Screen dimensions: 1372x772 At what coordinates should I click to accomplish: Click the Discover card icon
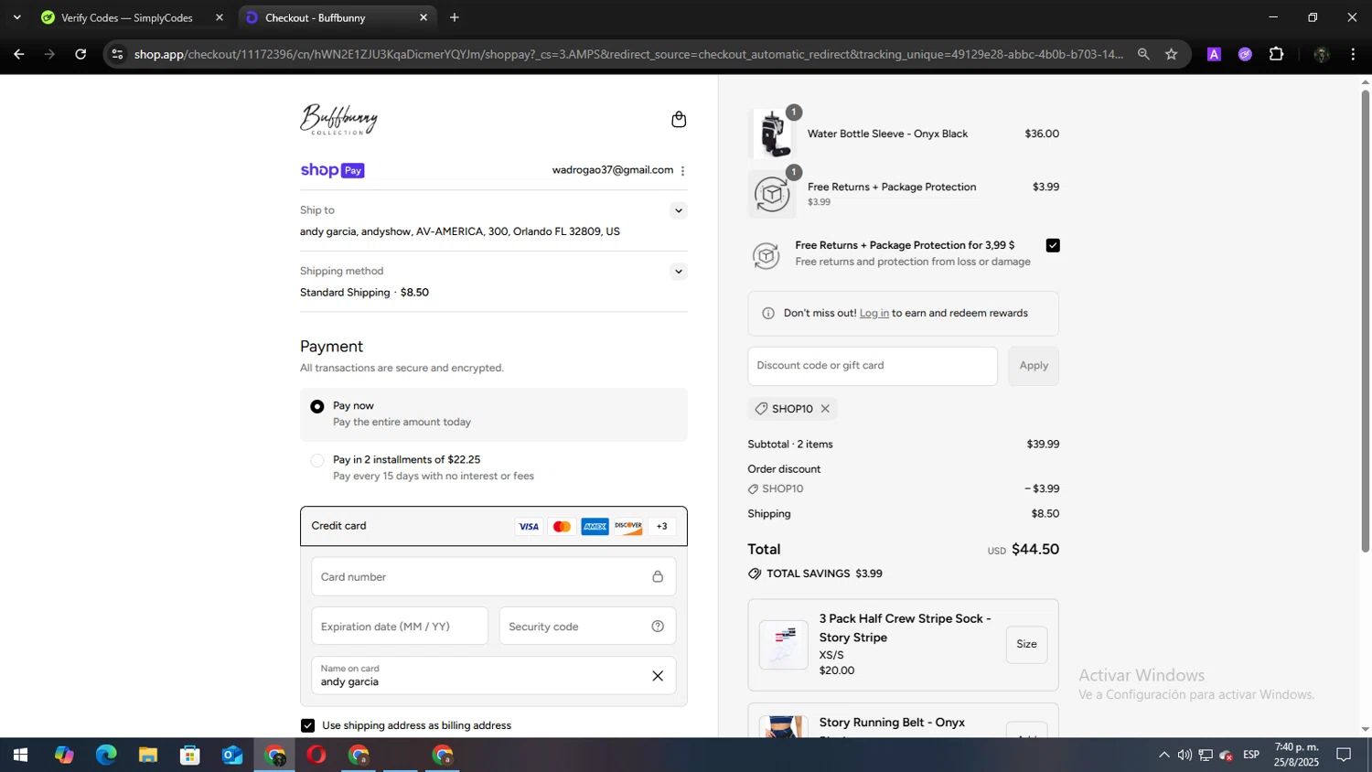click(628, 527)
